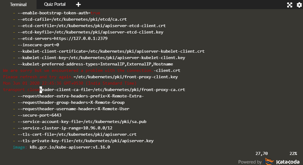Switch to the Quiz Portal tab
This screenshot has width=303, height=165.
[x=55, y=5]
